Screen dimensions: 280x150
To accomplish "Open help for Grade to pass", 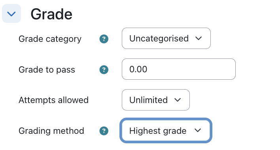I will 104,69.
